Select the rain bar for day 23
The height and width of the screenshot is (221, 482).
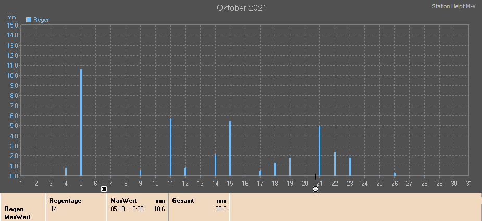coord(350,167)
